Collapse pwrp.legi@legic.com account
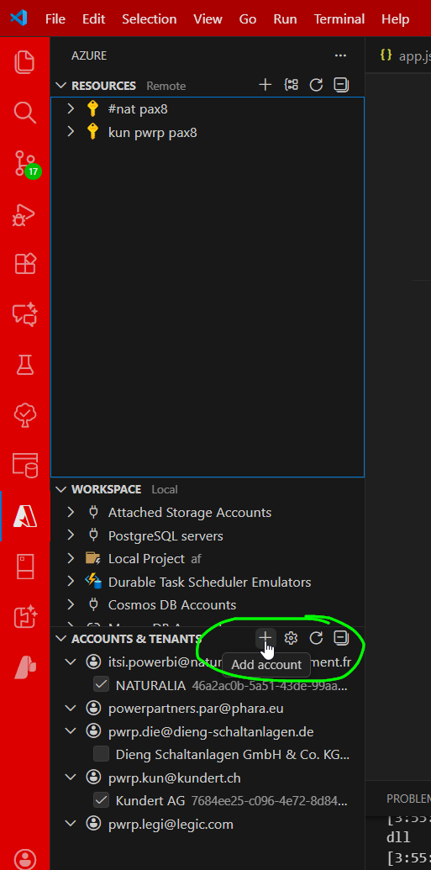Viewport: 431px width, 870px height. point(71,824)
